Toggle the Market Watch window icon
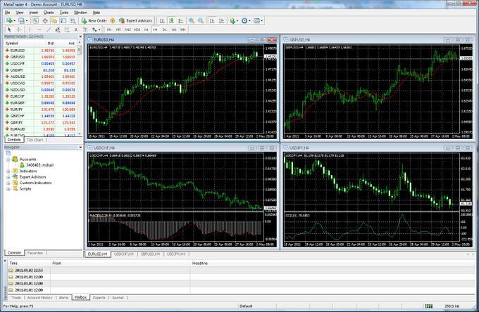 36,20
